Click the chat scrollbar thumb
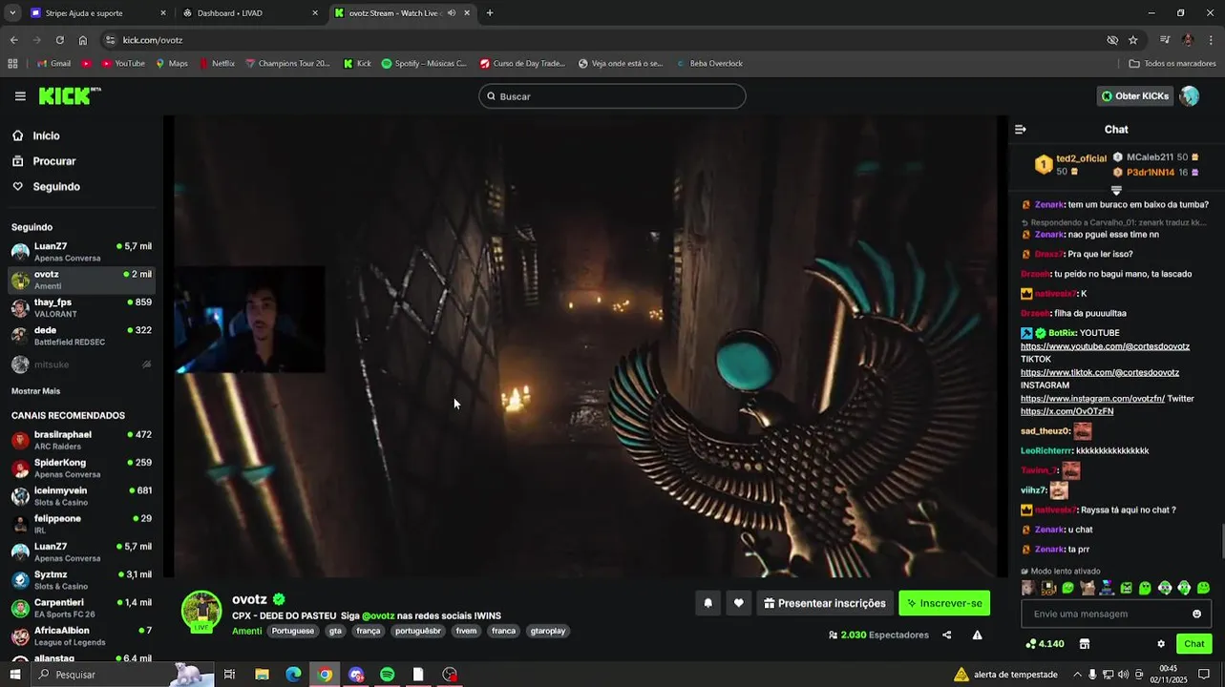Viewport: 1225px width, 687px height. [x=1222, y=543]
